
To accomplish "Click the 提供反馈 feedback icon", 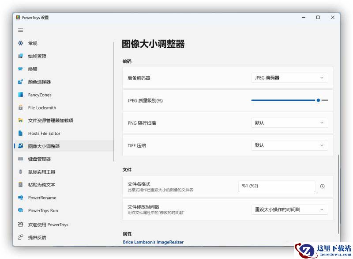I will [x=20, y=237].
